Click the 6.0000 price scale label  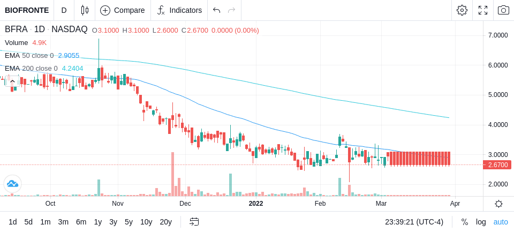[498, 65]
